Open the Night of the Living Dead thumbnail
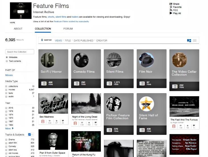Image resolution: width=208 pixels, height=157 pixels. 86,103
